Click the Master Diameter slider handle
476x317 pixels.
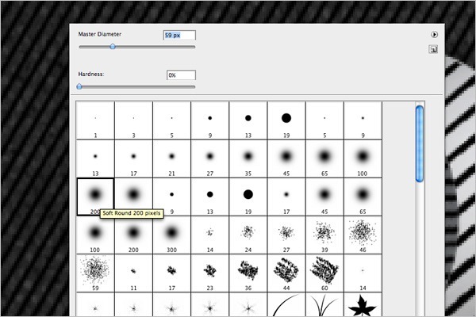[113, 47]
